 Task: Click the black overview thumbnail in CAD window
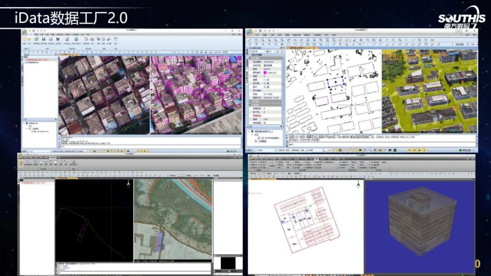tap(228, 262)
